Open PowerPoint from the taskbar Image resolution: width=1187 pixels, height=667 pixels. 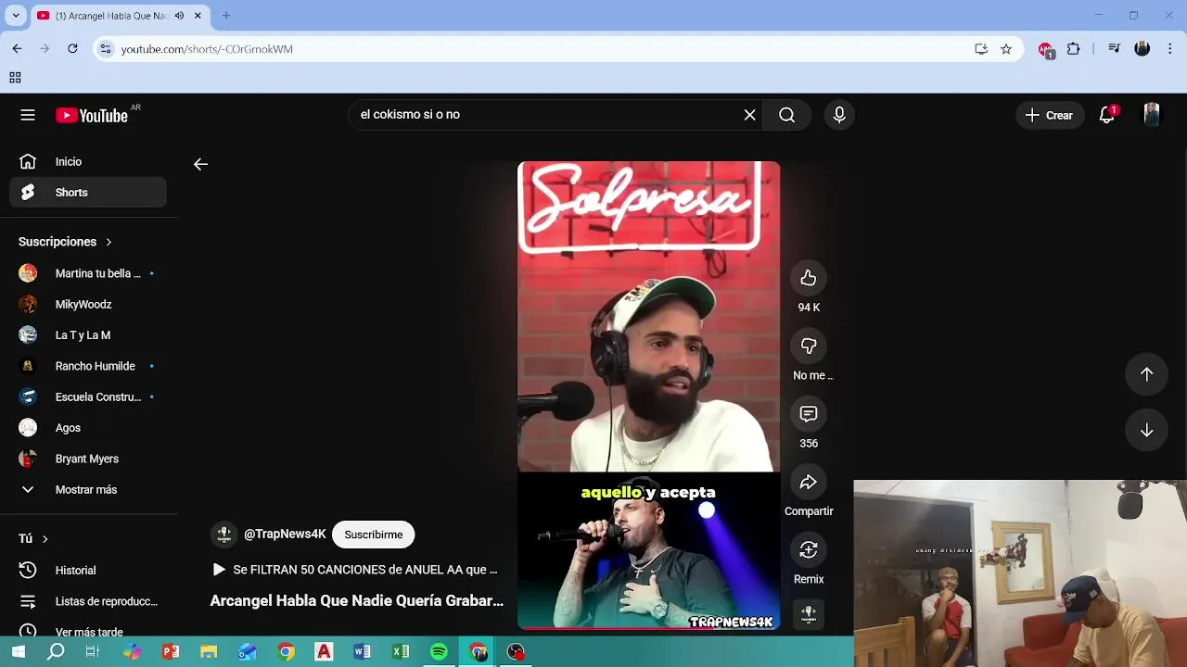coord(171,652)
